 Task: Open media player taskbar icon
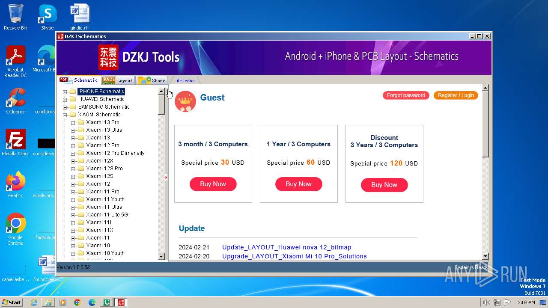pyautogui.click(x=63, y=302)
